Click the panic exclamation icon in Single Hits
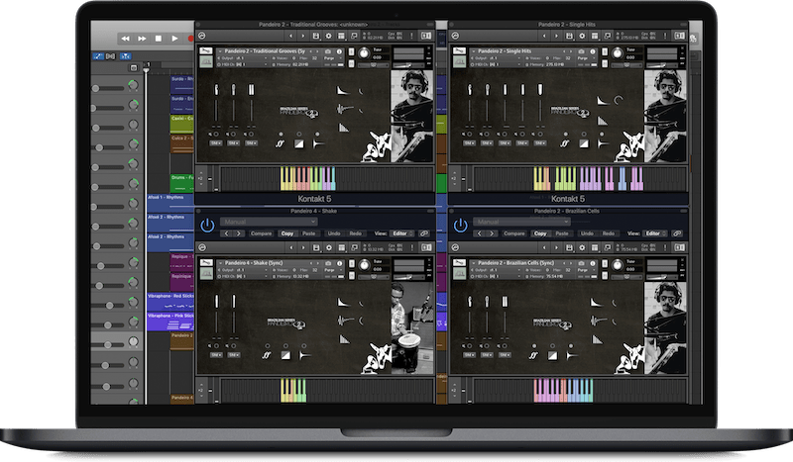 pos(665,36)
